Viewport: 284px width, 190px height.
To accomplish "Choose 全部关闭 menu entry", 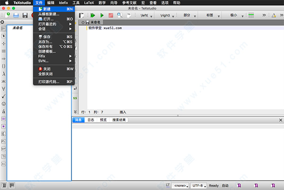I will 54,74.
